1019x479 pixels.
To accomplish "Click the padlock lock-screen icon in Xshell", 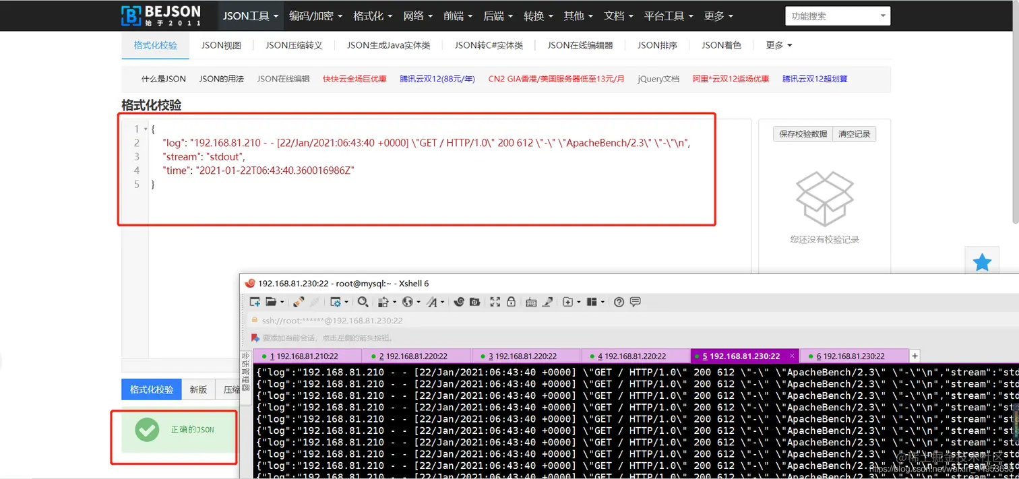I will (512, 302).
